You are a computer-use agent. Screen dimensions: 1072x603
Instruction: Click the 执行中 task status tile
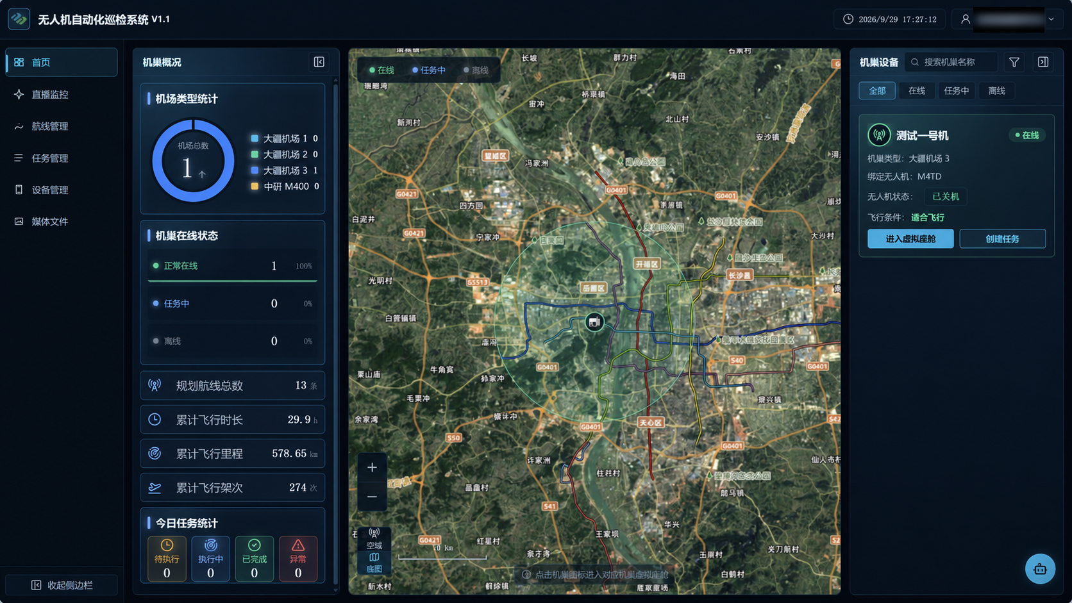coord(210,559)
